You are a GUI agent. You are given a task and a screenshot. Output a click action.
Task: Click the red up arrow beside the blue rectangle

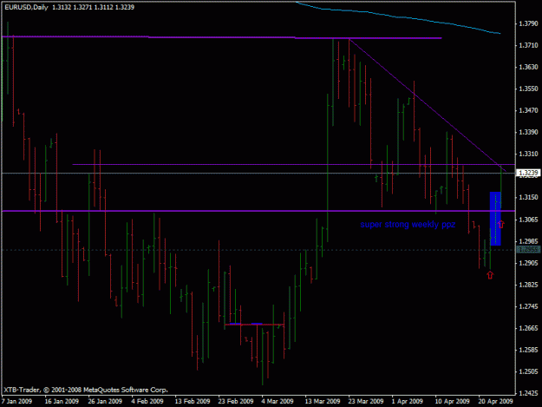[501, 225]
